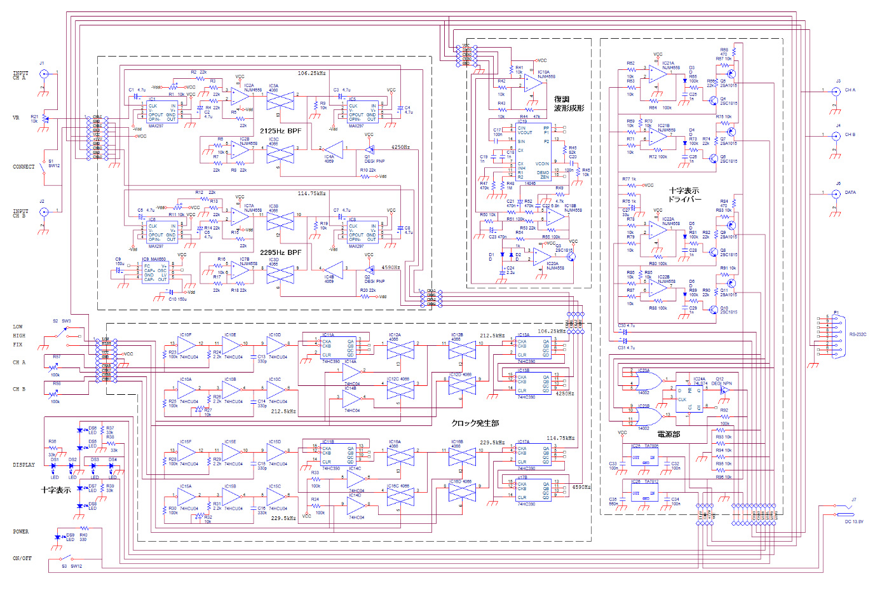Click the IC21A op-amp symbol
882x597 pixels.
coord(658,74)
